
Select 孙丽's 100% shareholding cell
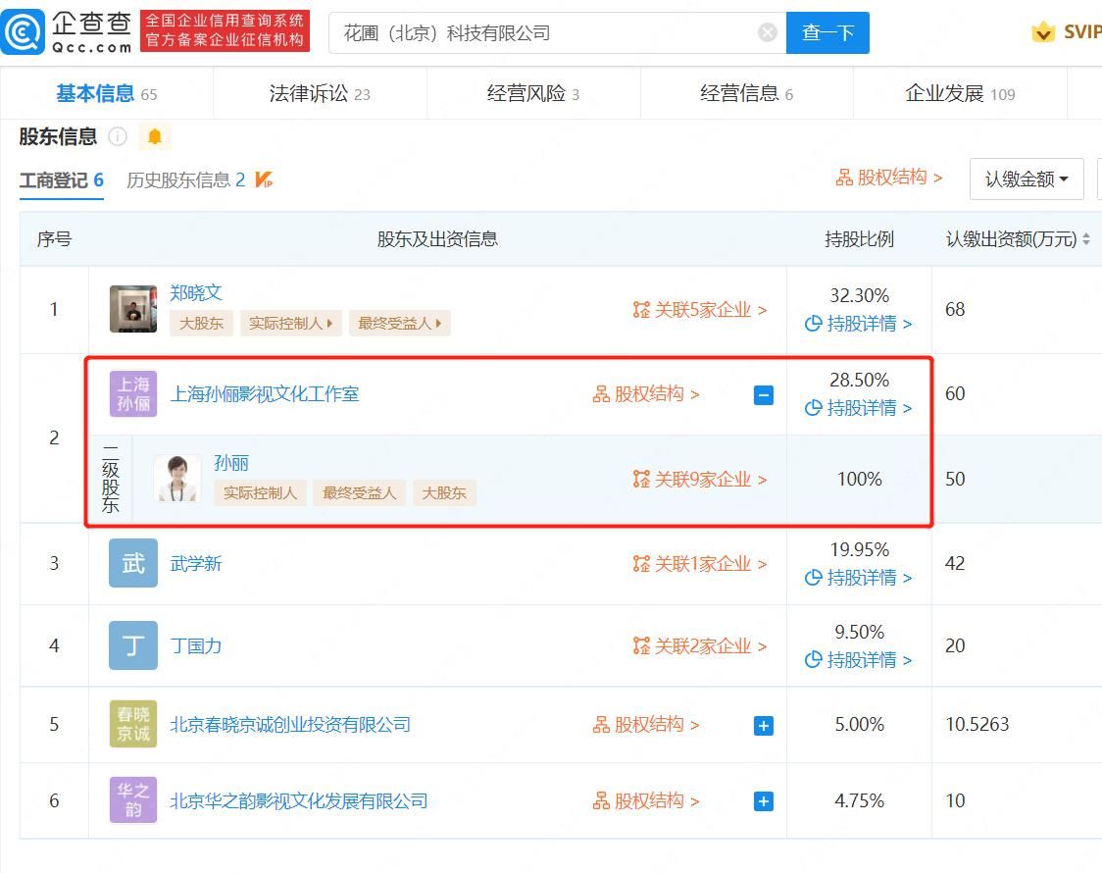click(859, 479)
